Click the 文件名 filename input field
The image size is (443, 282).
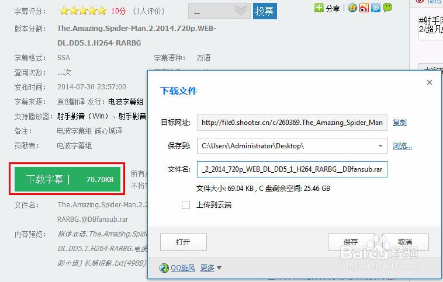(x=292, y=169)
